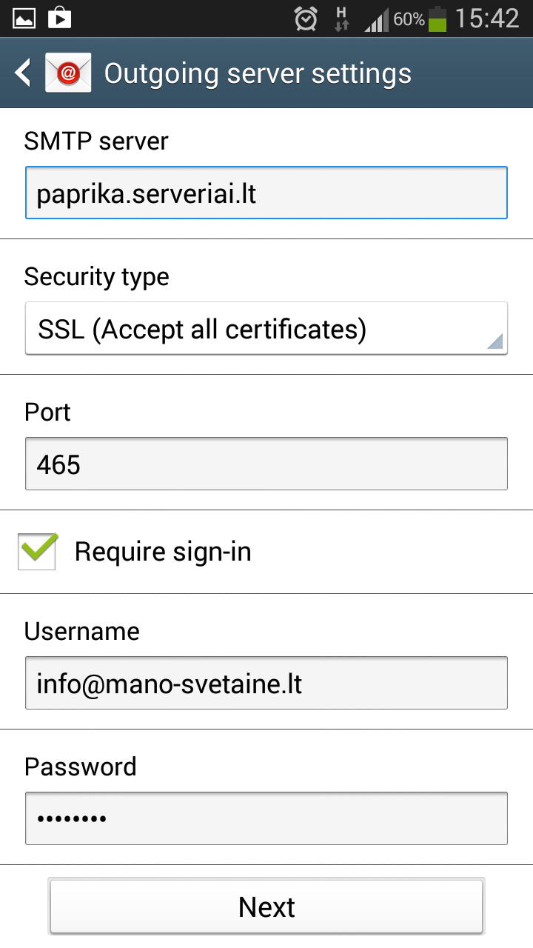Select the Password input field

[x=266, y=818]
